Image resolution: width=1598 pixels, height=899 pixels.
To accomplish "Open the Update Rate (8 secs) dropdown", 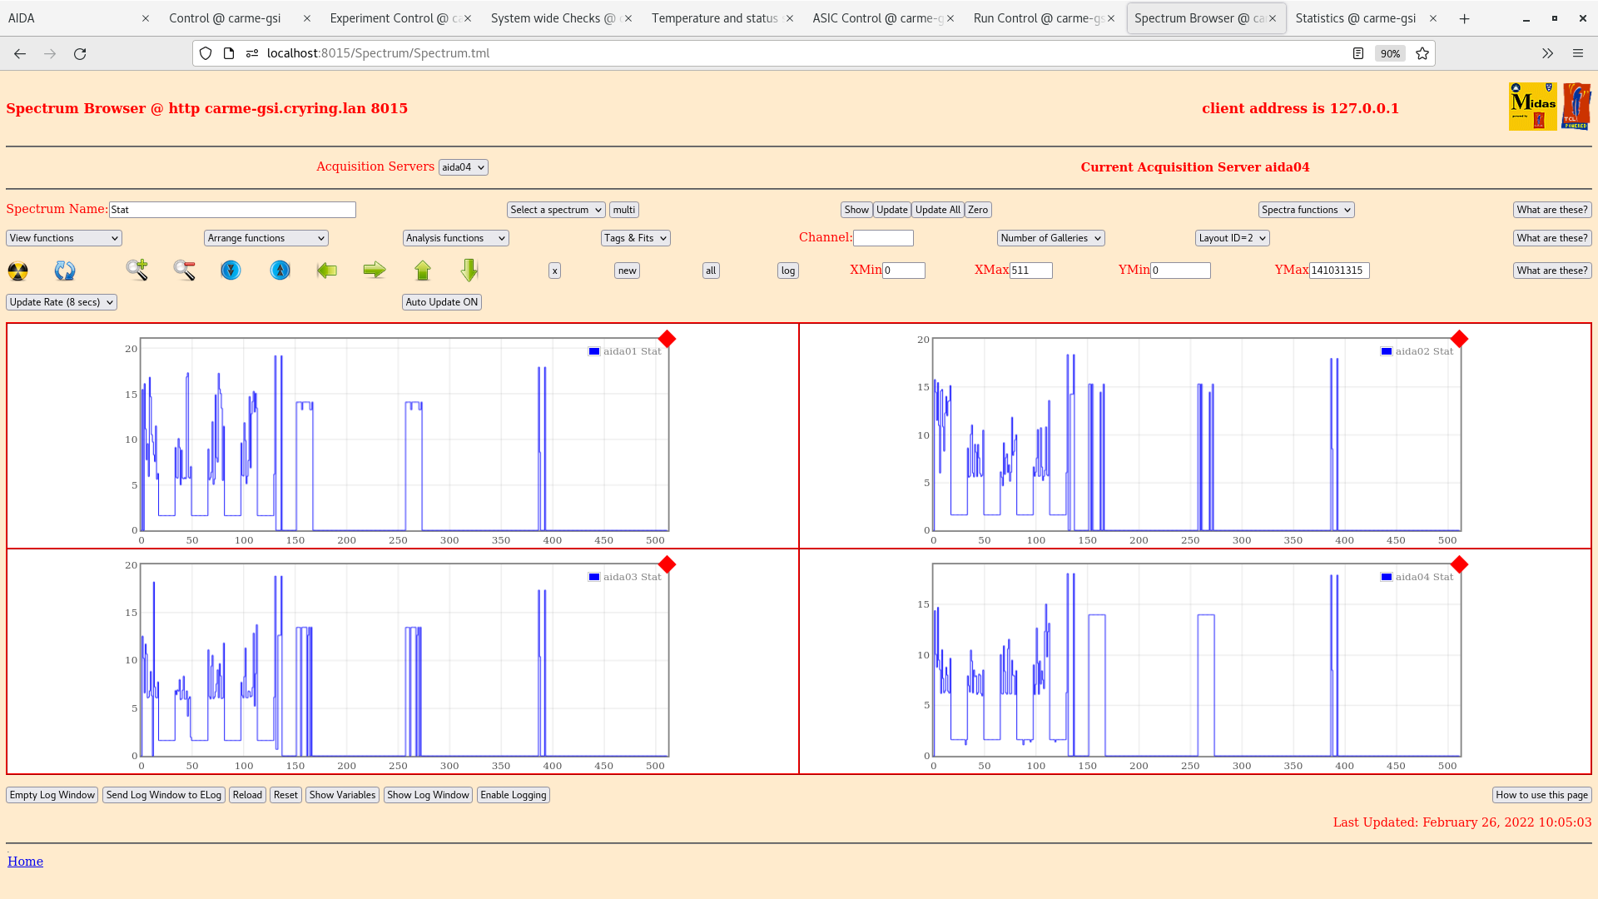I will point(62,302).
